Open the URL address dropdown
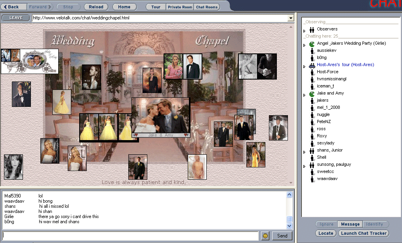The height and width of the screenshot is (243, 402). click(291, 18)
